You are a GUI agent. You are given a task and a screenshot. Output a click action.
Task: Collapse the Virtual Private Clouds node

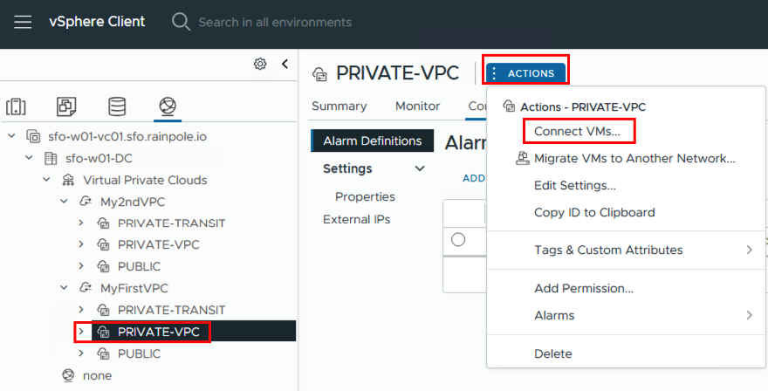coord(46,180)
